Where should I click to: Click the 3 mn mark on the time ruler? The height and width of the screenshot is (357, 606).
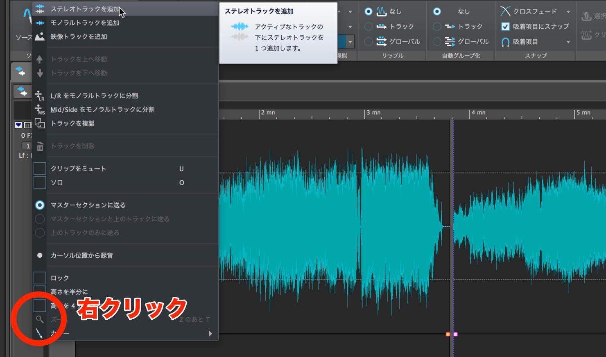click(373, 113)
